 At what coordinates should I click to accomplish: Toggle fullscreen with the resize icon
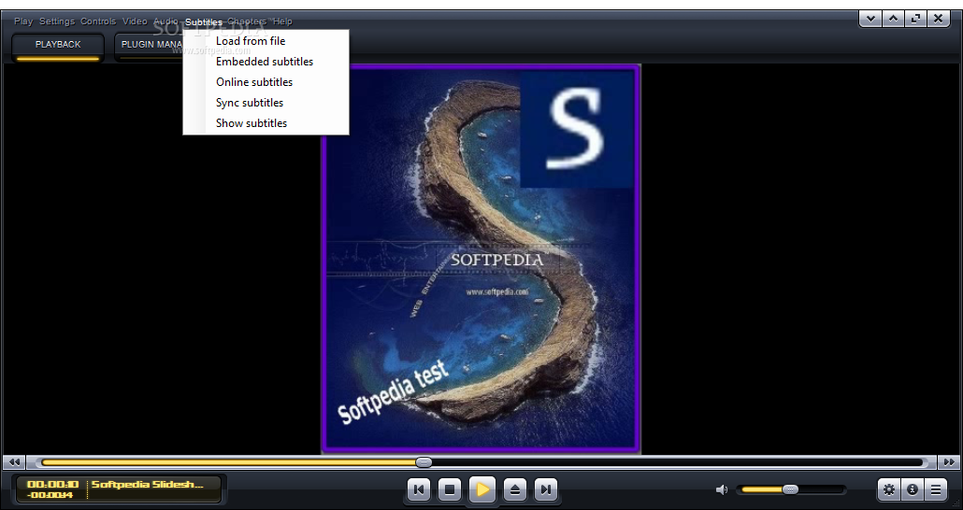(x=915, y=19)
